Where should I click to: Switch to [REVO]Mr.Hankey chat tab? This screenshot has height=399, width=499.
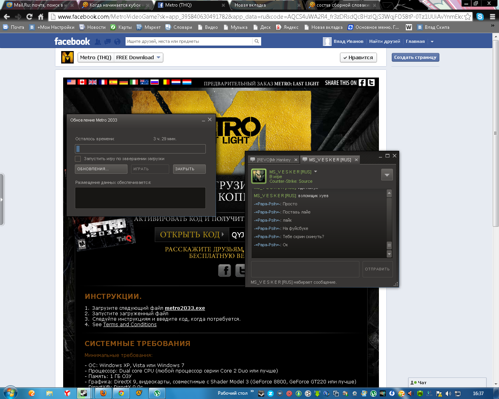[274, 160]
